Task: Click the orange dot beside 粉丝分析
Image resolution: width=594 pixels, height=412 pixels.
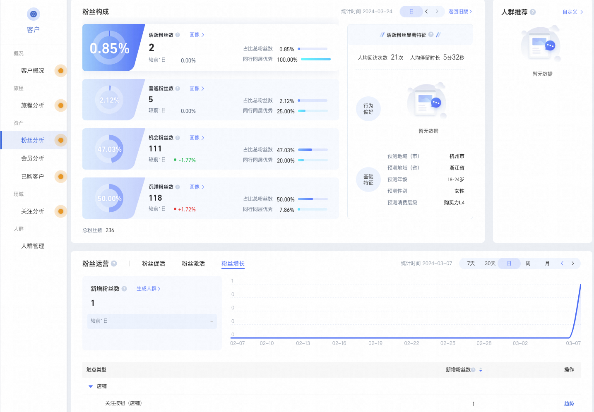Action: (x=61, y=140)
